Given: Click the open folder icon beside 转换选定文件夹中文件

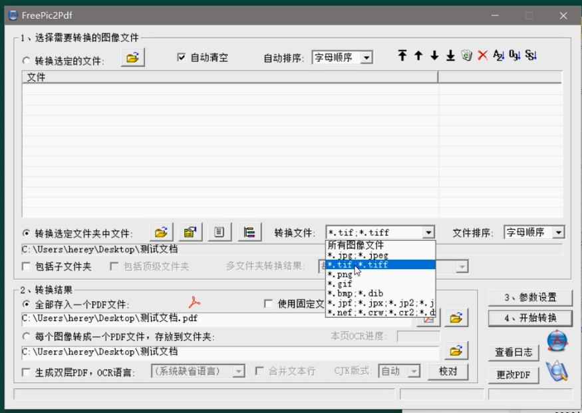Looking at the screenshot, I should click(x=161, y=232).
